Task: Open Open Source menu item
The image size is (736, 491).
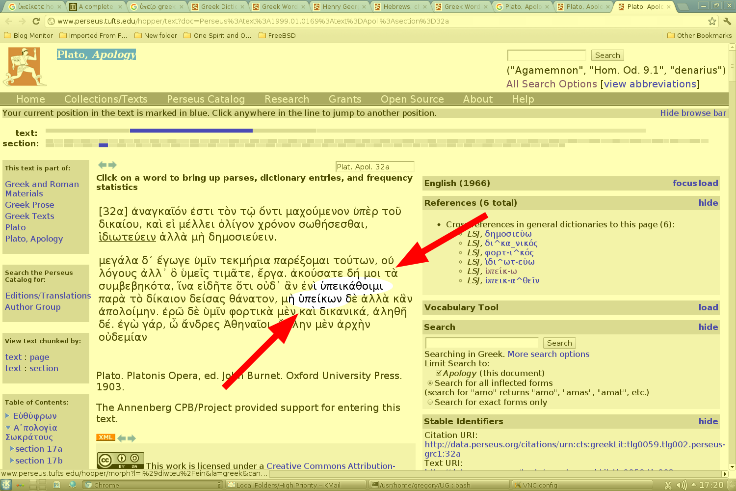Action: (412, 99)
